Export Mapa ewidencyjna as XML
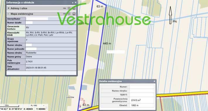Viewport: 208px width, 111px height. 64,14
